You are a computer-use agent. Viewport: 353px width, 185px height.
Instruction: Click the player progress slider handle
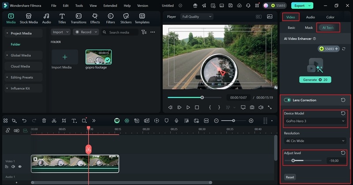[202, 97]
